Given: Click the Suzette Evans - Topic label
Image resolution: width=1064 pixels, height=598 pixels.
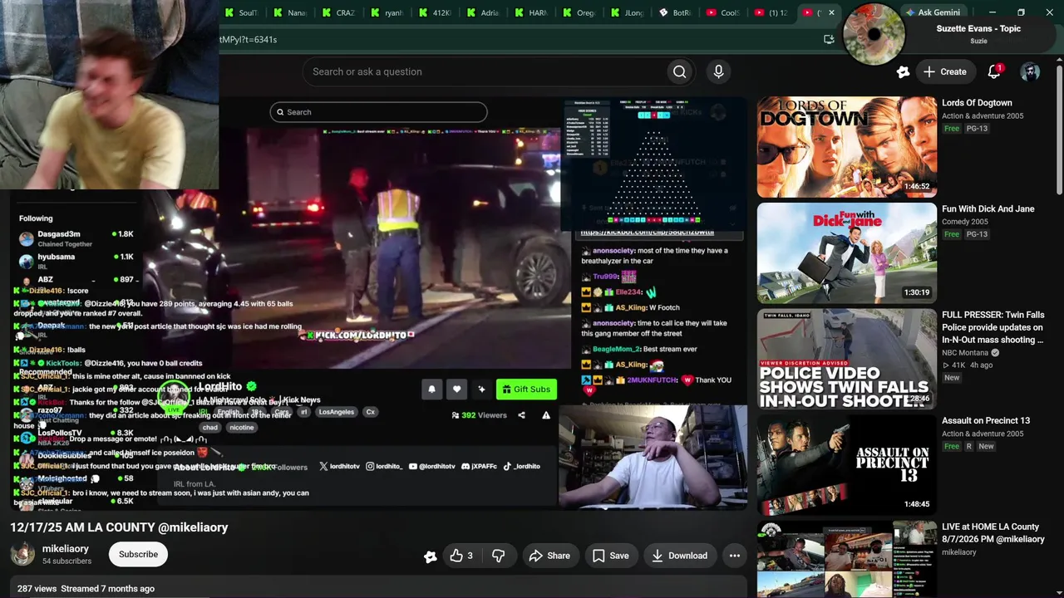Looking at the screenshot, I should tap(978, 28).
